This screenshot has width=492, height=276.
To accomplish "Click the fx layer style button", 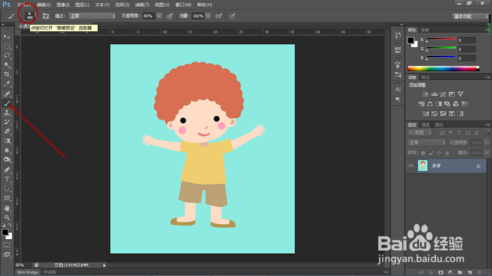I will point(431,272).
